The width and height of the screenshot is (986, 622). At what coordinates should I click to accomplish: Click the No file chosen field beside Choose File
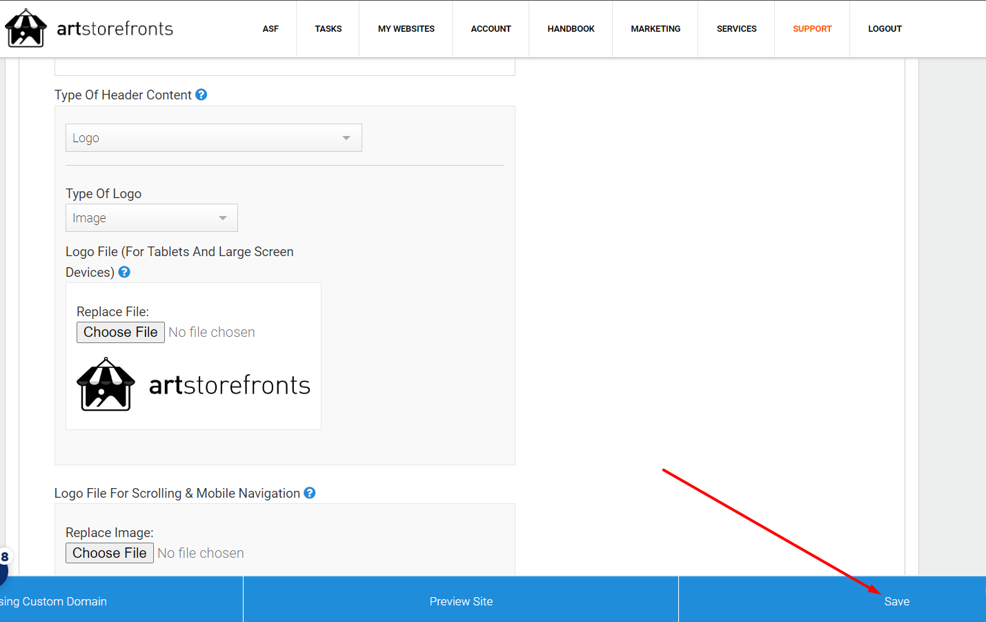pos(211,332)
